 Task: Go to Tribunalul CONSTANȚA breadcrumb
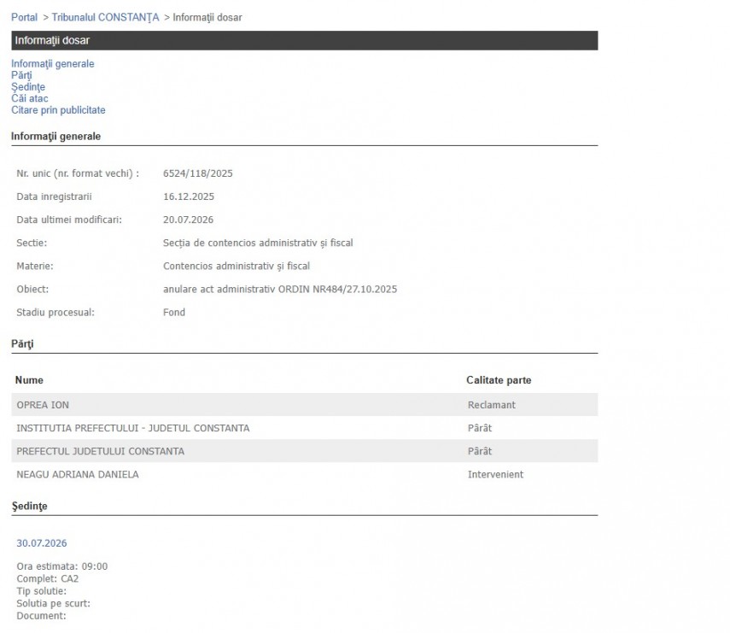click(x=105, y=17)
